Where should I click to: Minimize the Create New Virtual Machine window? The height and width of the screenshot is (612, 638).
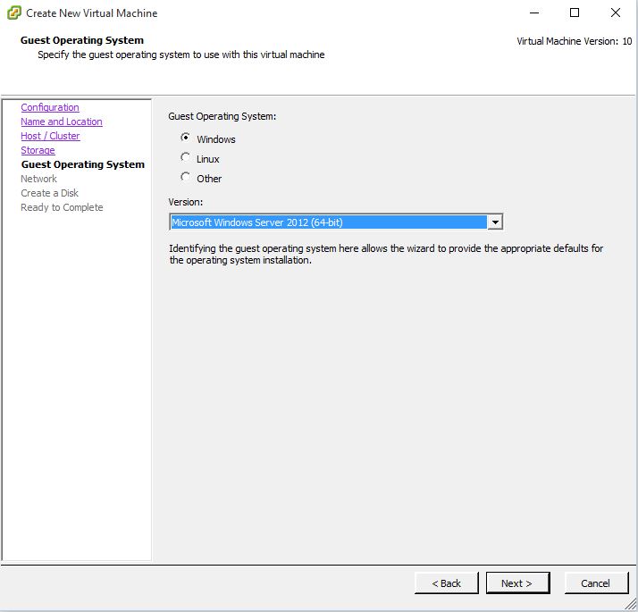pyautogui.click(x=534, y=13)
